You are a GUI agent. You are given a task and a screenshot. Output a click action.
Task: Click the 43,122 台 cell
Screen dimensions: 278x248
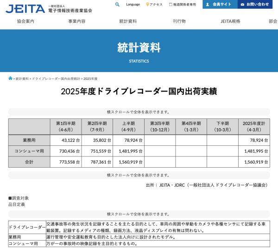click(66, 140)
